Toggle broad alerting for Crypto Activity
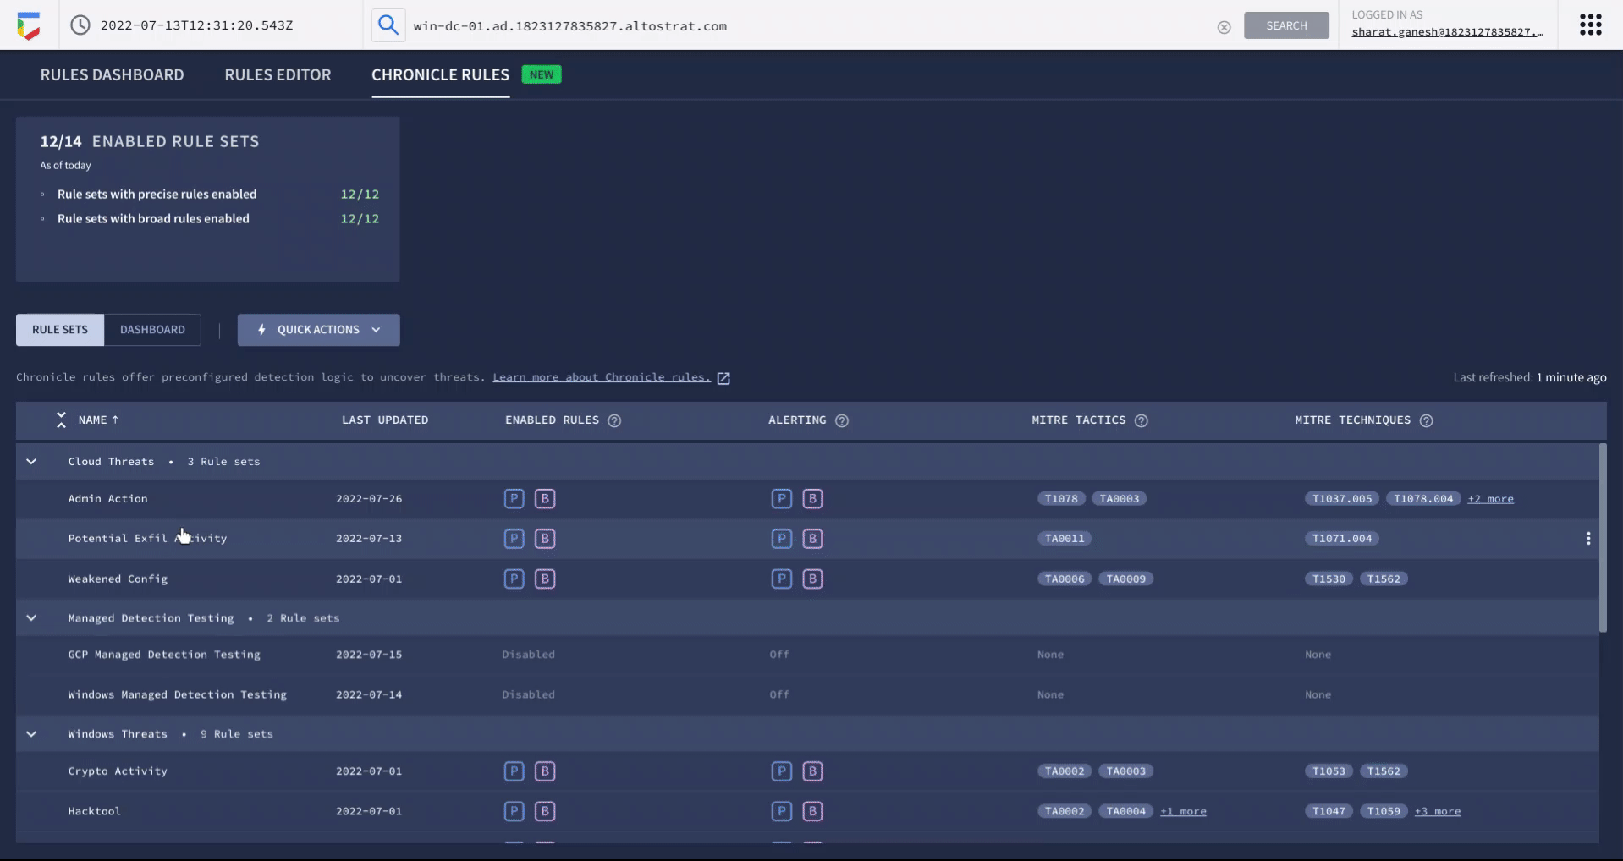Viewport: 1623px width, 861px height. click(x=812, y=771)
